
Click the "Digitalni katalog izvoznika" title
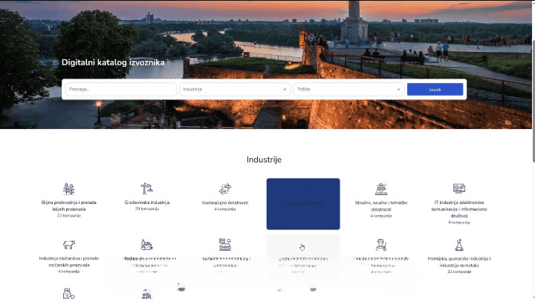tap(113, 62)
